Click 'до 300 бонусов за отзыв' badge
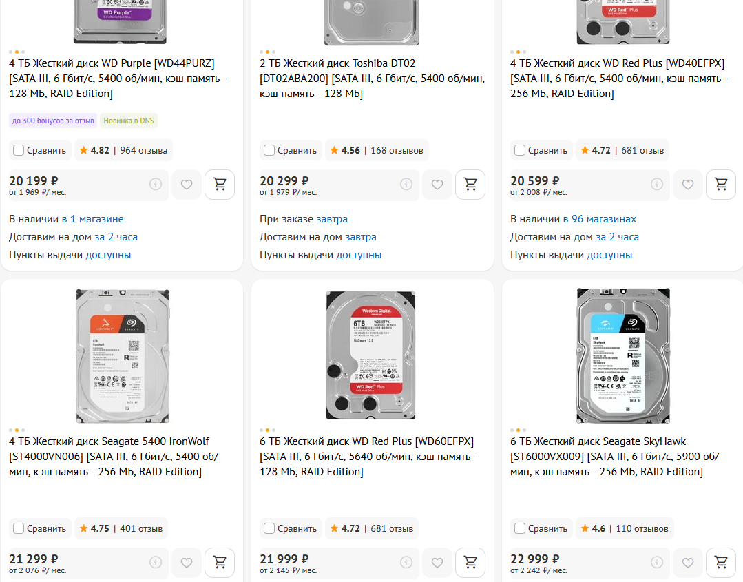The height and width of the screenshot is (582, 743). point(53,121)
